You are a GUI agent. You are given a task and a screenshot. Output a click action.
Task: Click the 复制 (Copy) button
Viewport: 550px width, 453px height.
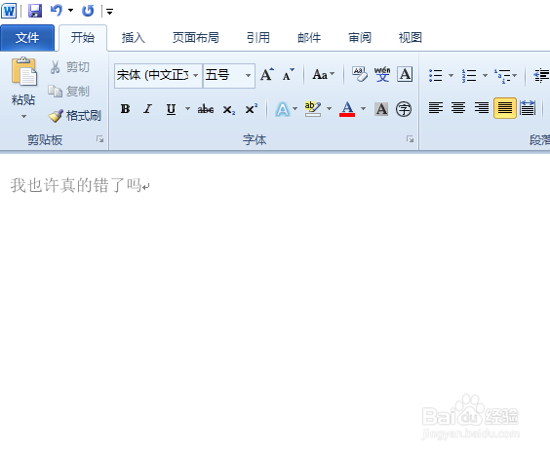click(x=69, y=92)
